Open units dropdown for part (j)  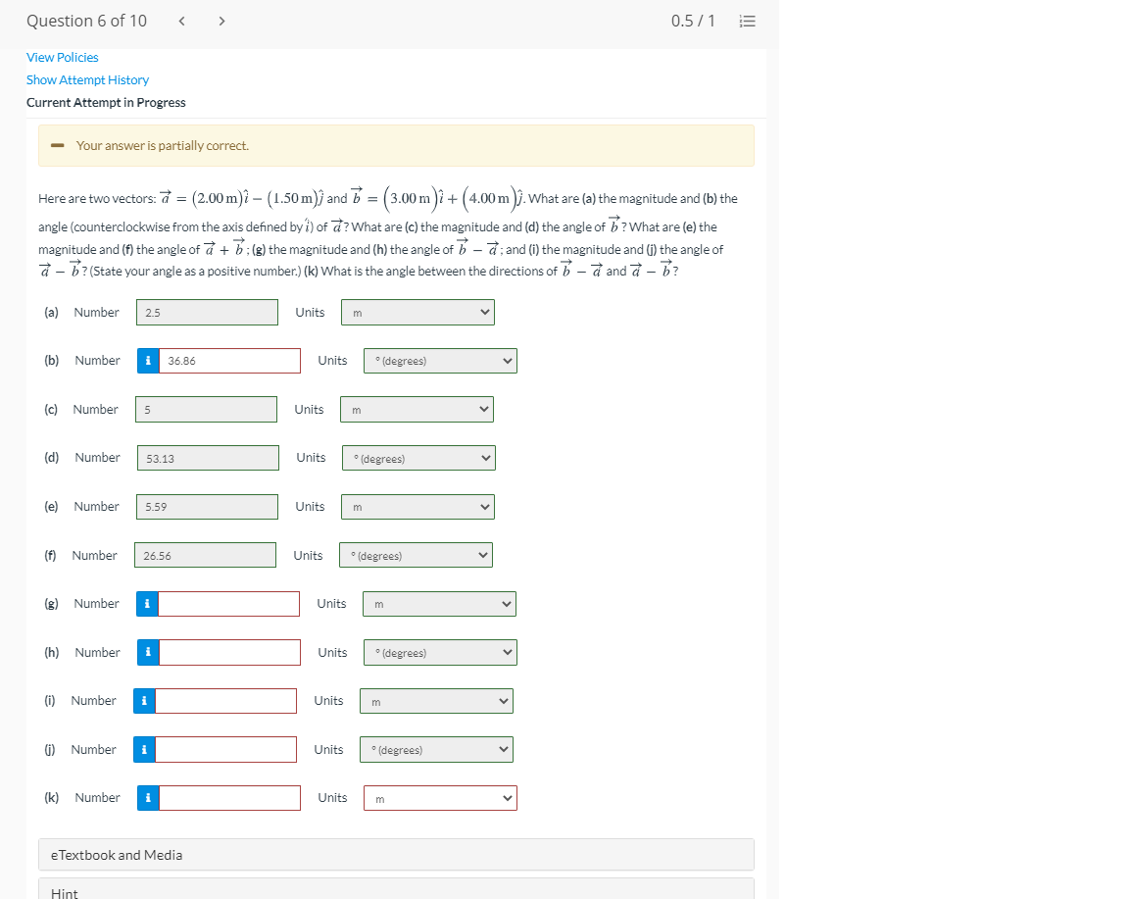(436, 749)
